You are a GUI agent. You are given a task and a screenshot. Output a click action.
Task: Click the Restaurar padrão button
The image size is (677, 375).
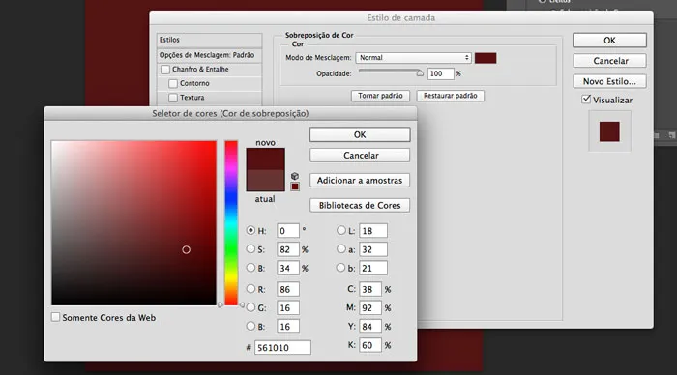pos(451,96)
